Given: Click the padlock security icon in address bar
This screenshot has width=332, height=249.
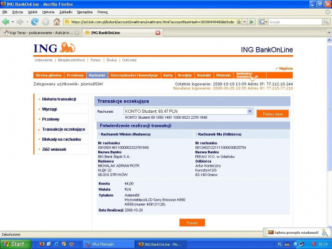Looking at the screenshot, I should 238,22.
